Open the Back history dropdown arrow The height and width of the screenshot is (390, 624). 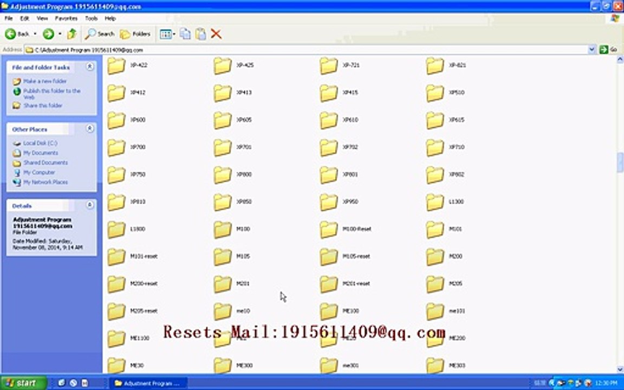click(x=35, y=34)
